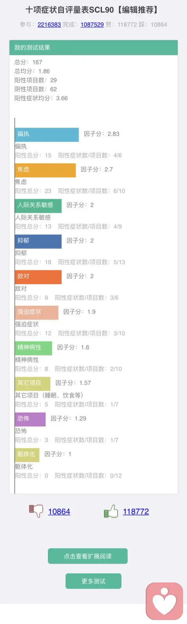Click 点击查看扩展阅读 button
Screen dimensions: 187x624
click(88, 556)
